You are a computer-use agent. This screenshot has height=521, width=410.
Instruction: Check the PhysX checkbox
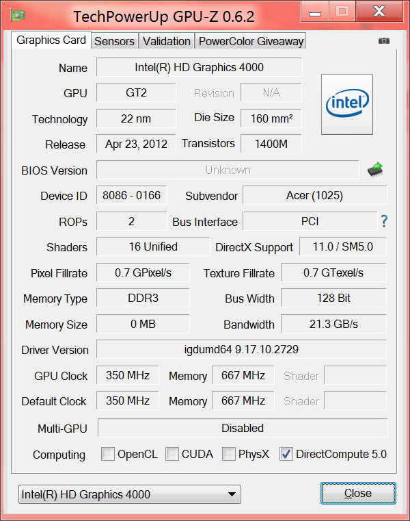click(x=229, y=454)
